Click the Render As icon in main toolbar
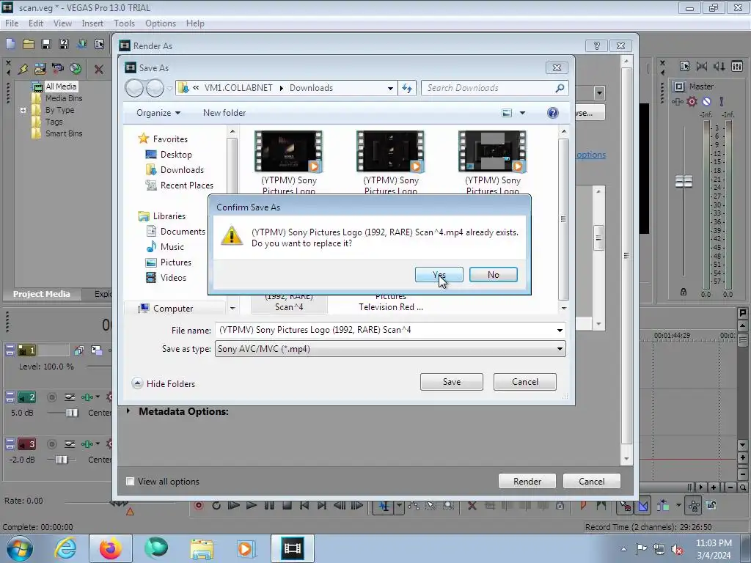 point(82,44)
